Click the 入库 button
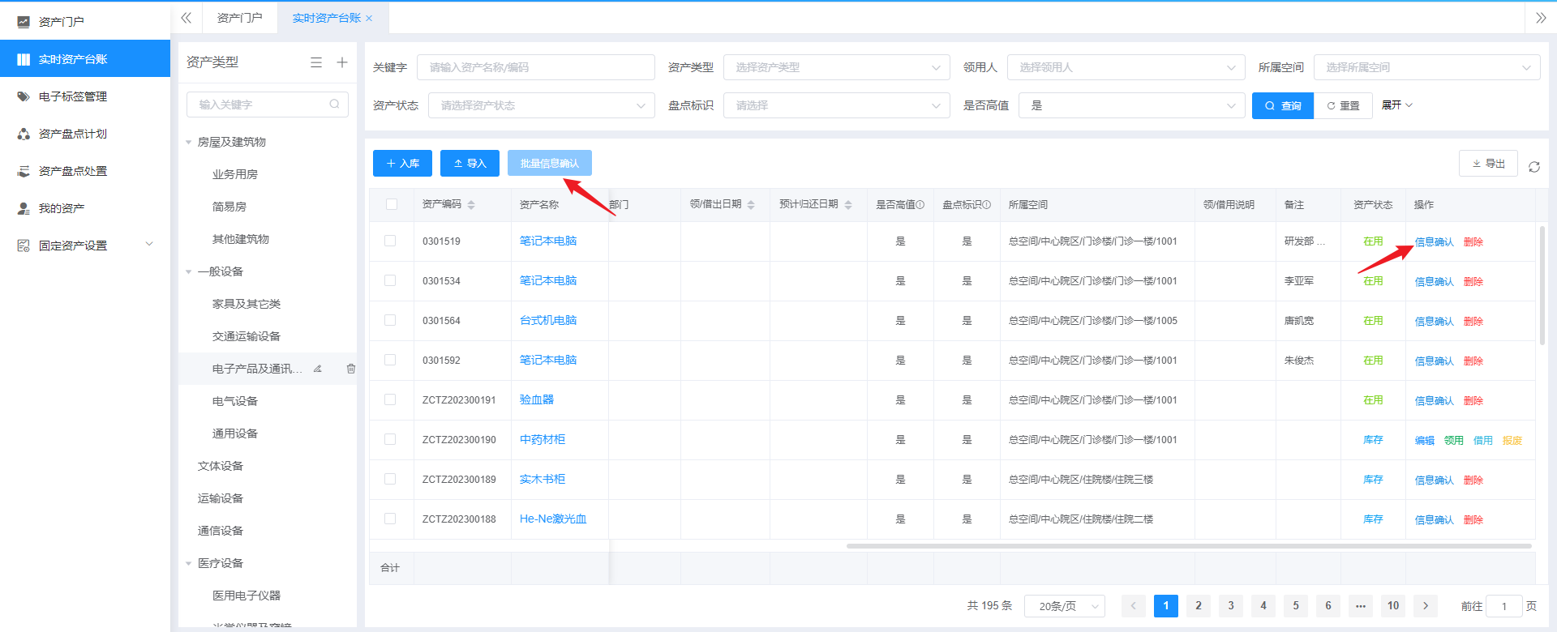Viewport: 1557px width, 632px height. pos(402,163)
